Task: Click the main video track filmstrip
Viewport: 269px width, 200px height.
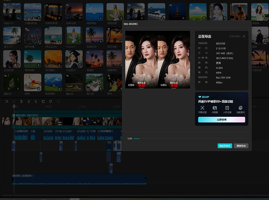Action: tap(67, 121)
